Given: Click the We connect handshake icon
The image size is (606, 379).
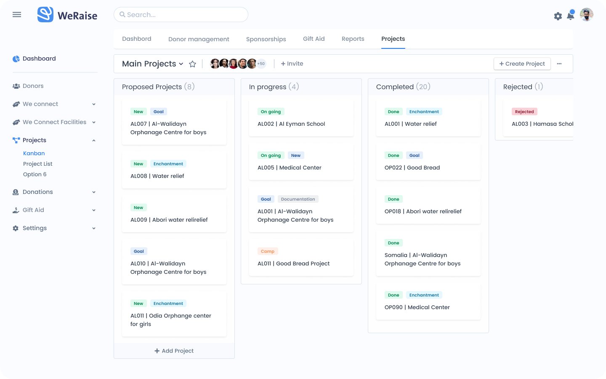Looking at the screenshot, I should (16, 104).
